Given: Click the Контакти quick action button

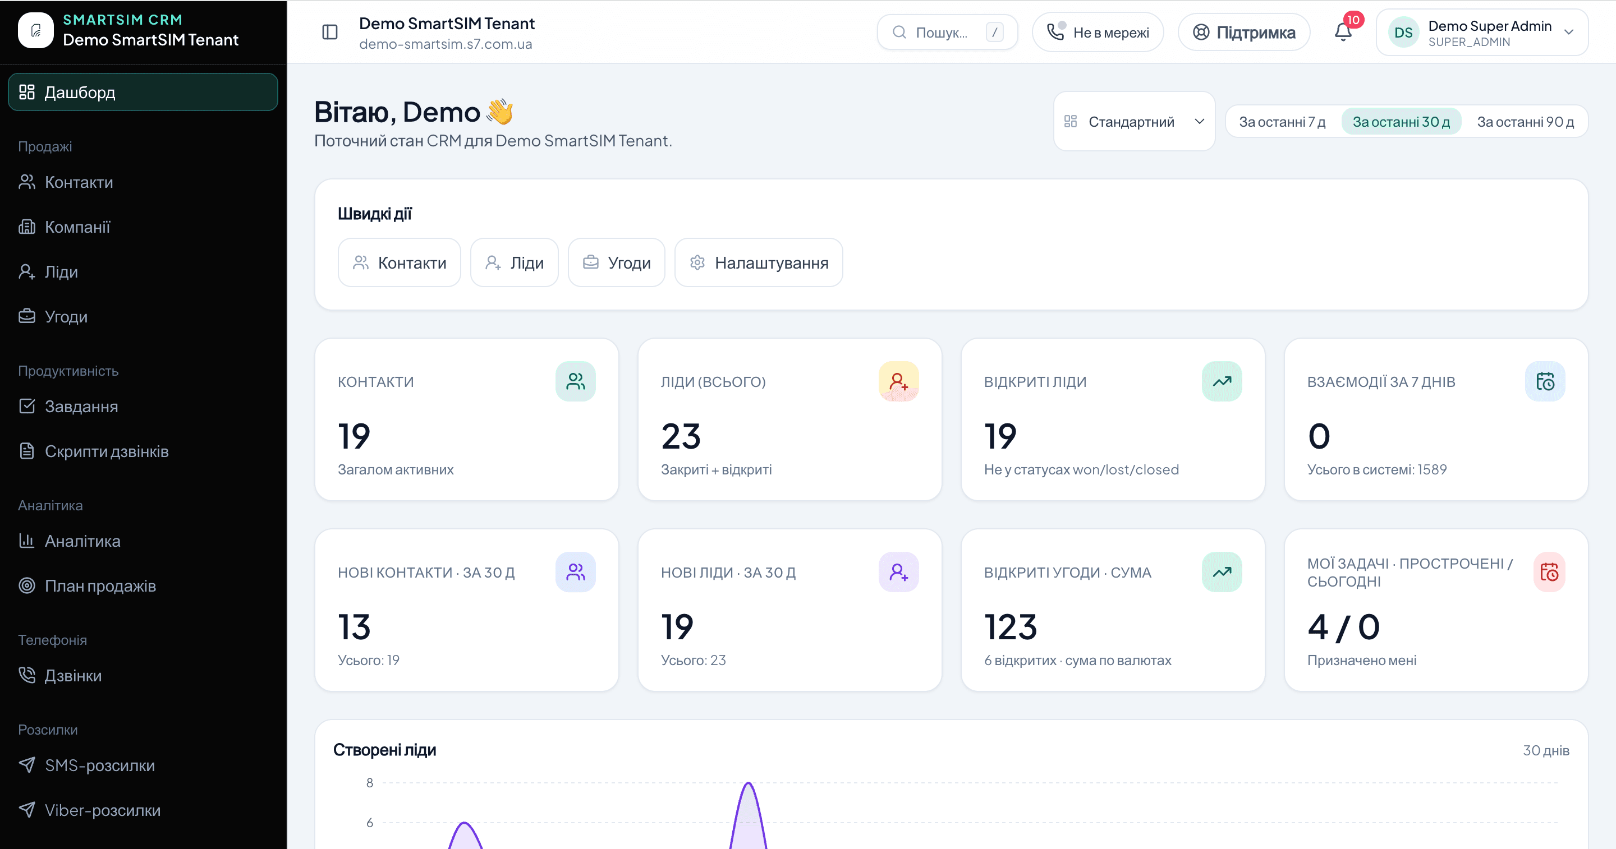Looking at the screenshot, I should (399, 263).
